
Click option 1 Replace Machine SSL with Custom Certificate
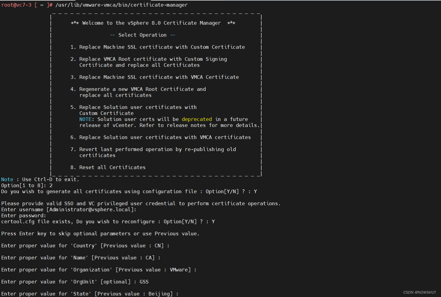(x=158, y=47)
